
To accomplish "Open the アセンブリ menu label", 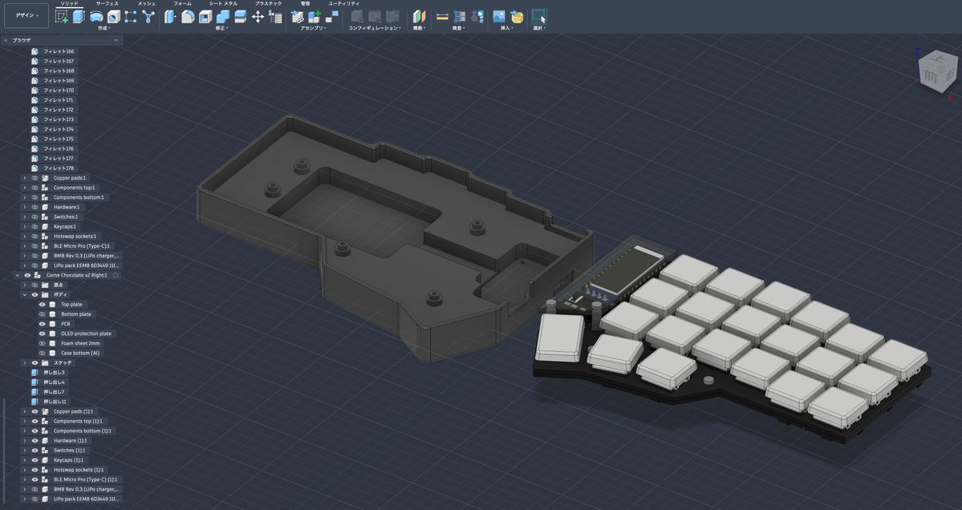I will [x=314, y=28].
